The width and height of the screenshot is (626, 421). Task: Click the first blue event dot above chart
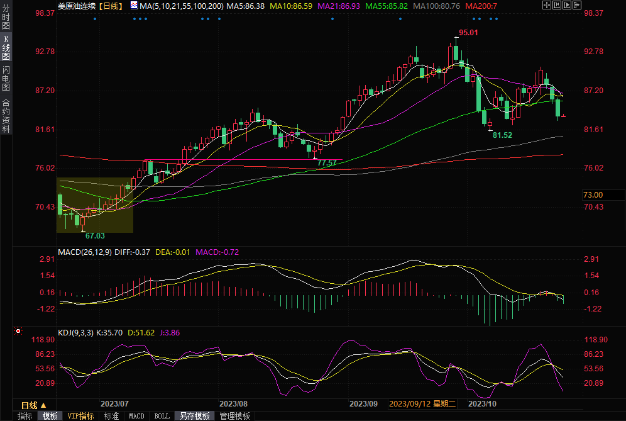(95, 18)
